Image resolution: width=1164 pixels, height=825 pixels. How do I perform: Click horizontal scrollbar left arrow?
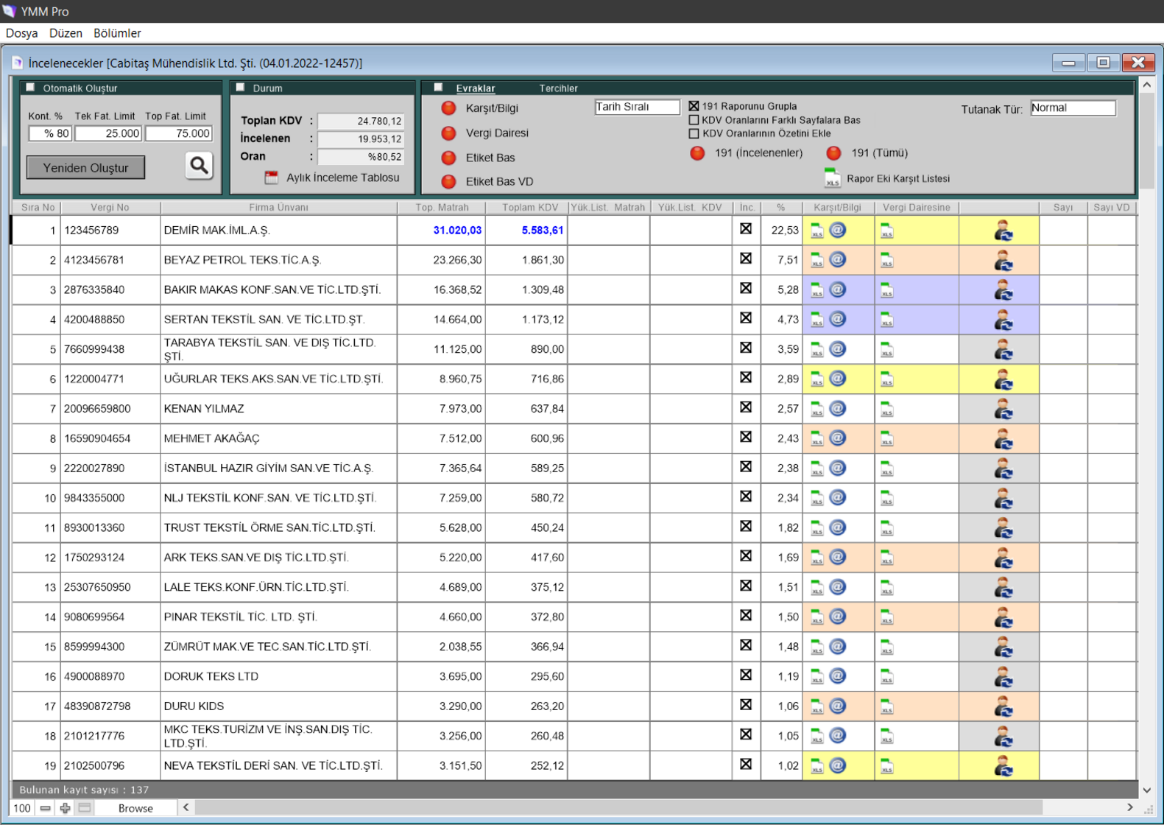point(186,807)
